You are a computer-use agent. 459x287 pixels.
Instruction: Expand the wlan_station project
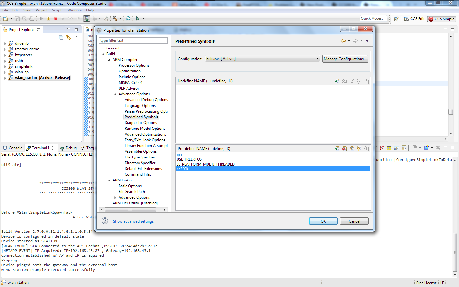[5, 78]
